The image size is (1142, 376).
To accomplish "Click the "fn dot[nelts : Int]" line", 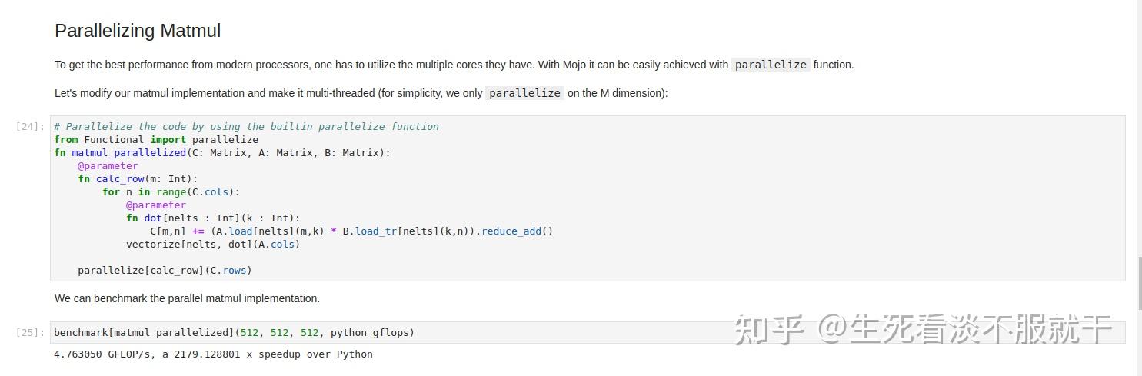I will (213, 218).
